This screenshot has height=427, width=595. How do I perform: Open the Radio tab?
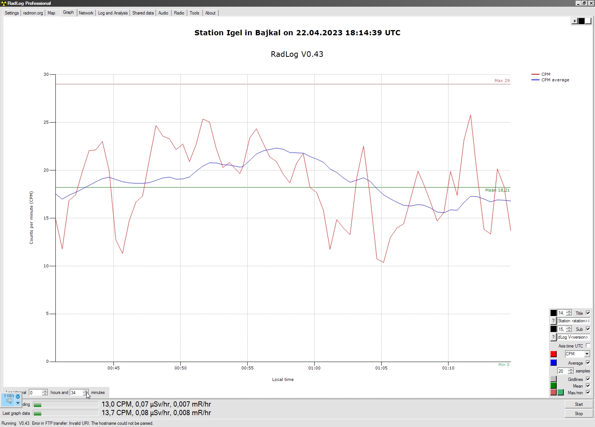(179, 13)
